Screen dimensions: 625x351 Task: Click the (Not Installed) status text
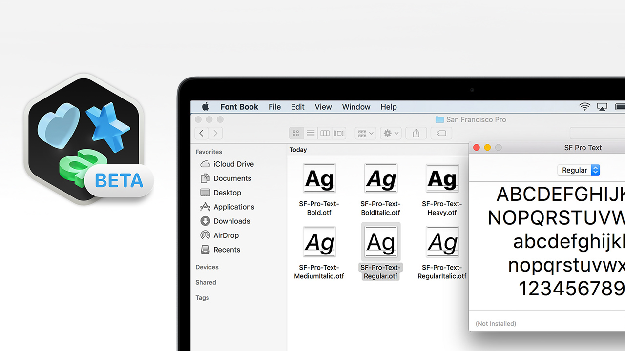click(496, 323)
